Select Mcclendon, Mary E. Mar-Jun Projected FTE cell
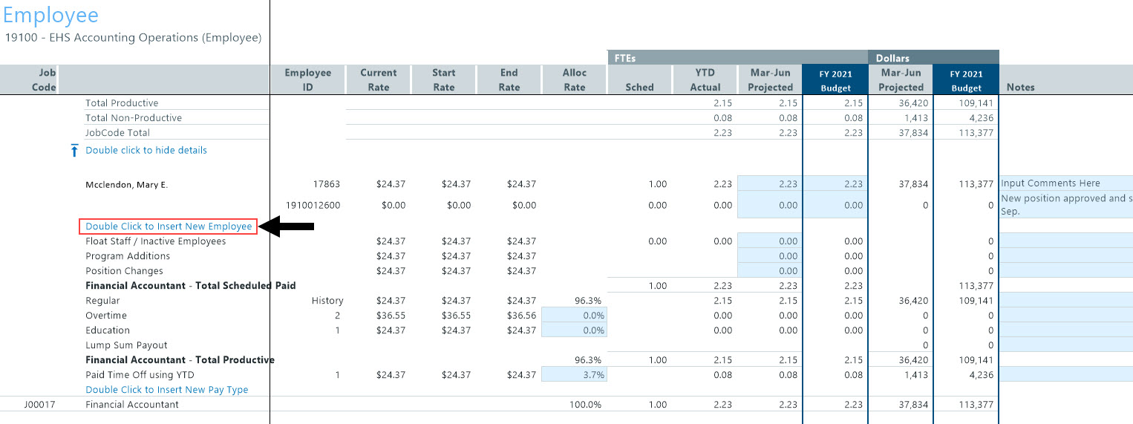 point(770,184)
